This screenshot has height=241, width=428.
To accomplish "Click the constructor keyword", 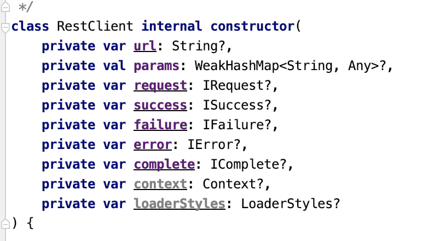I will point(252,26).
